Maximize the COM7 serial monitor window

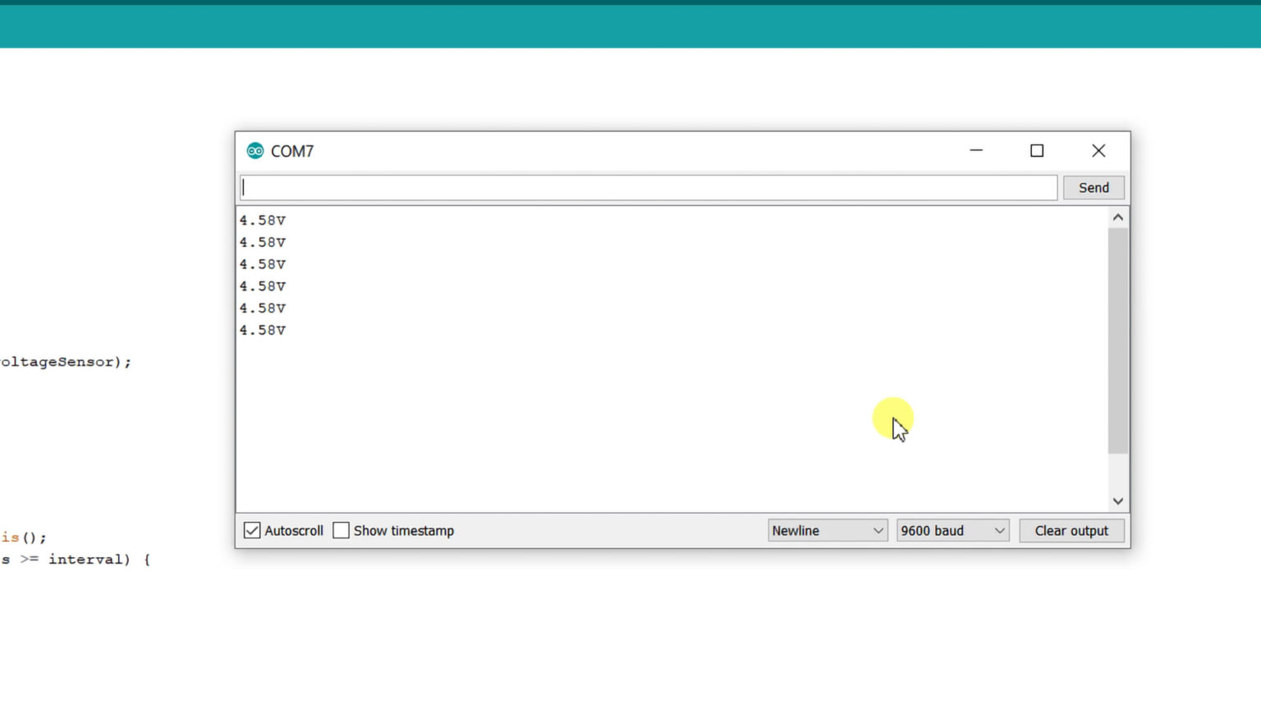click(1037, 151)
